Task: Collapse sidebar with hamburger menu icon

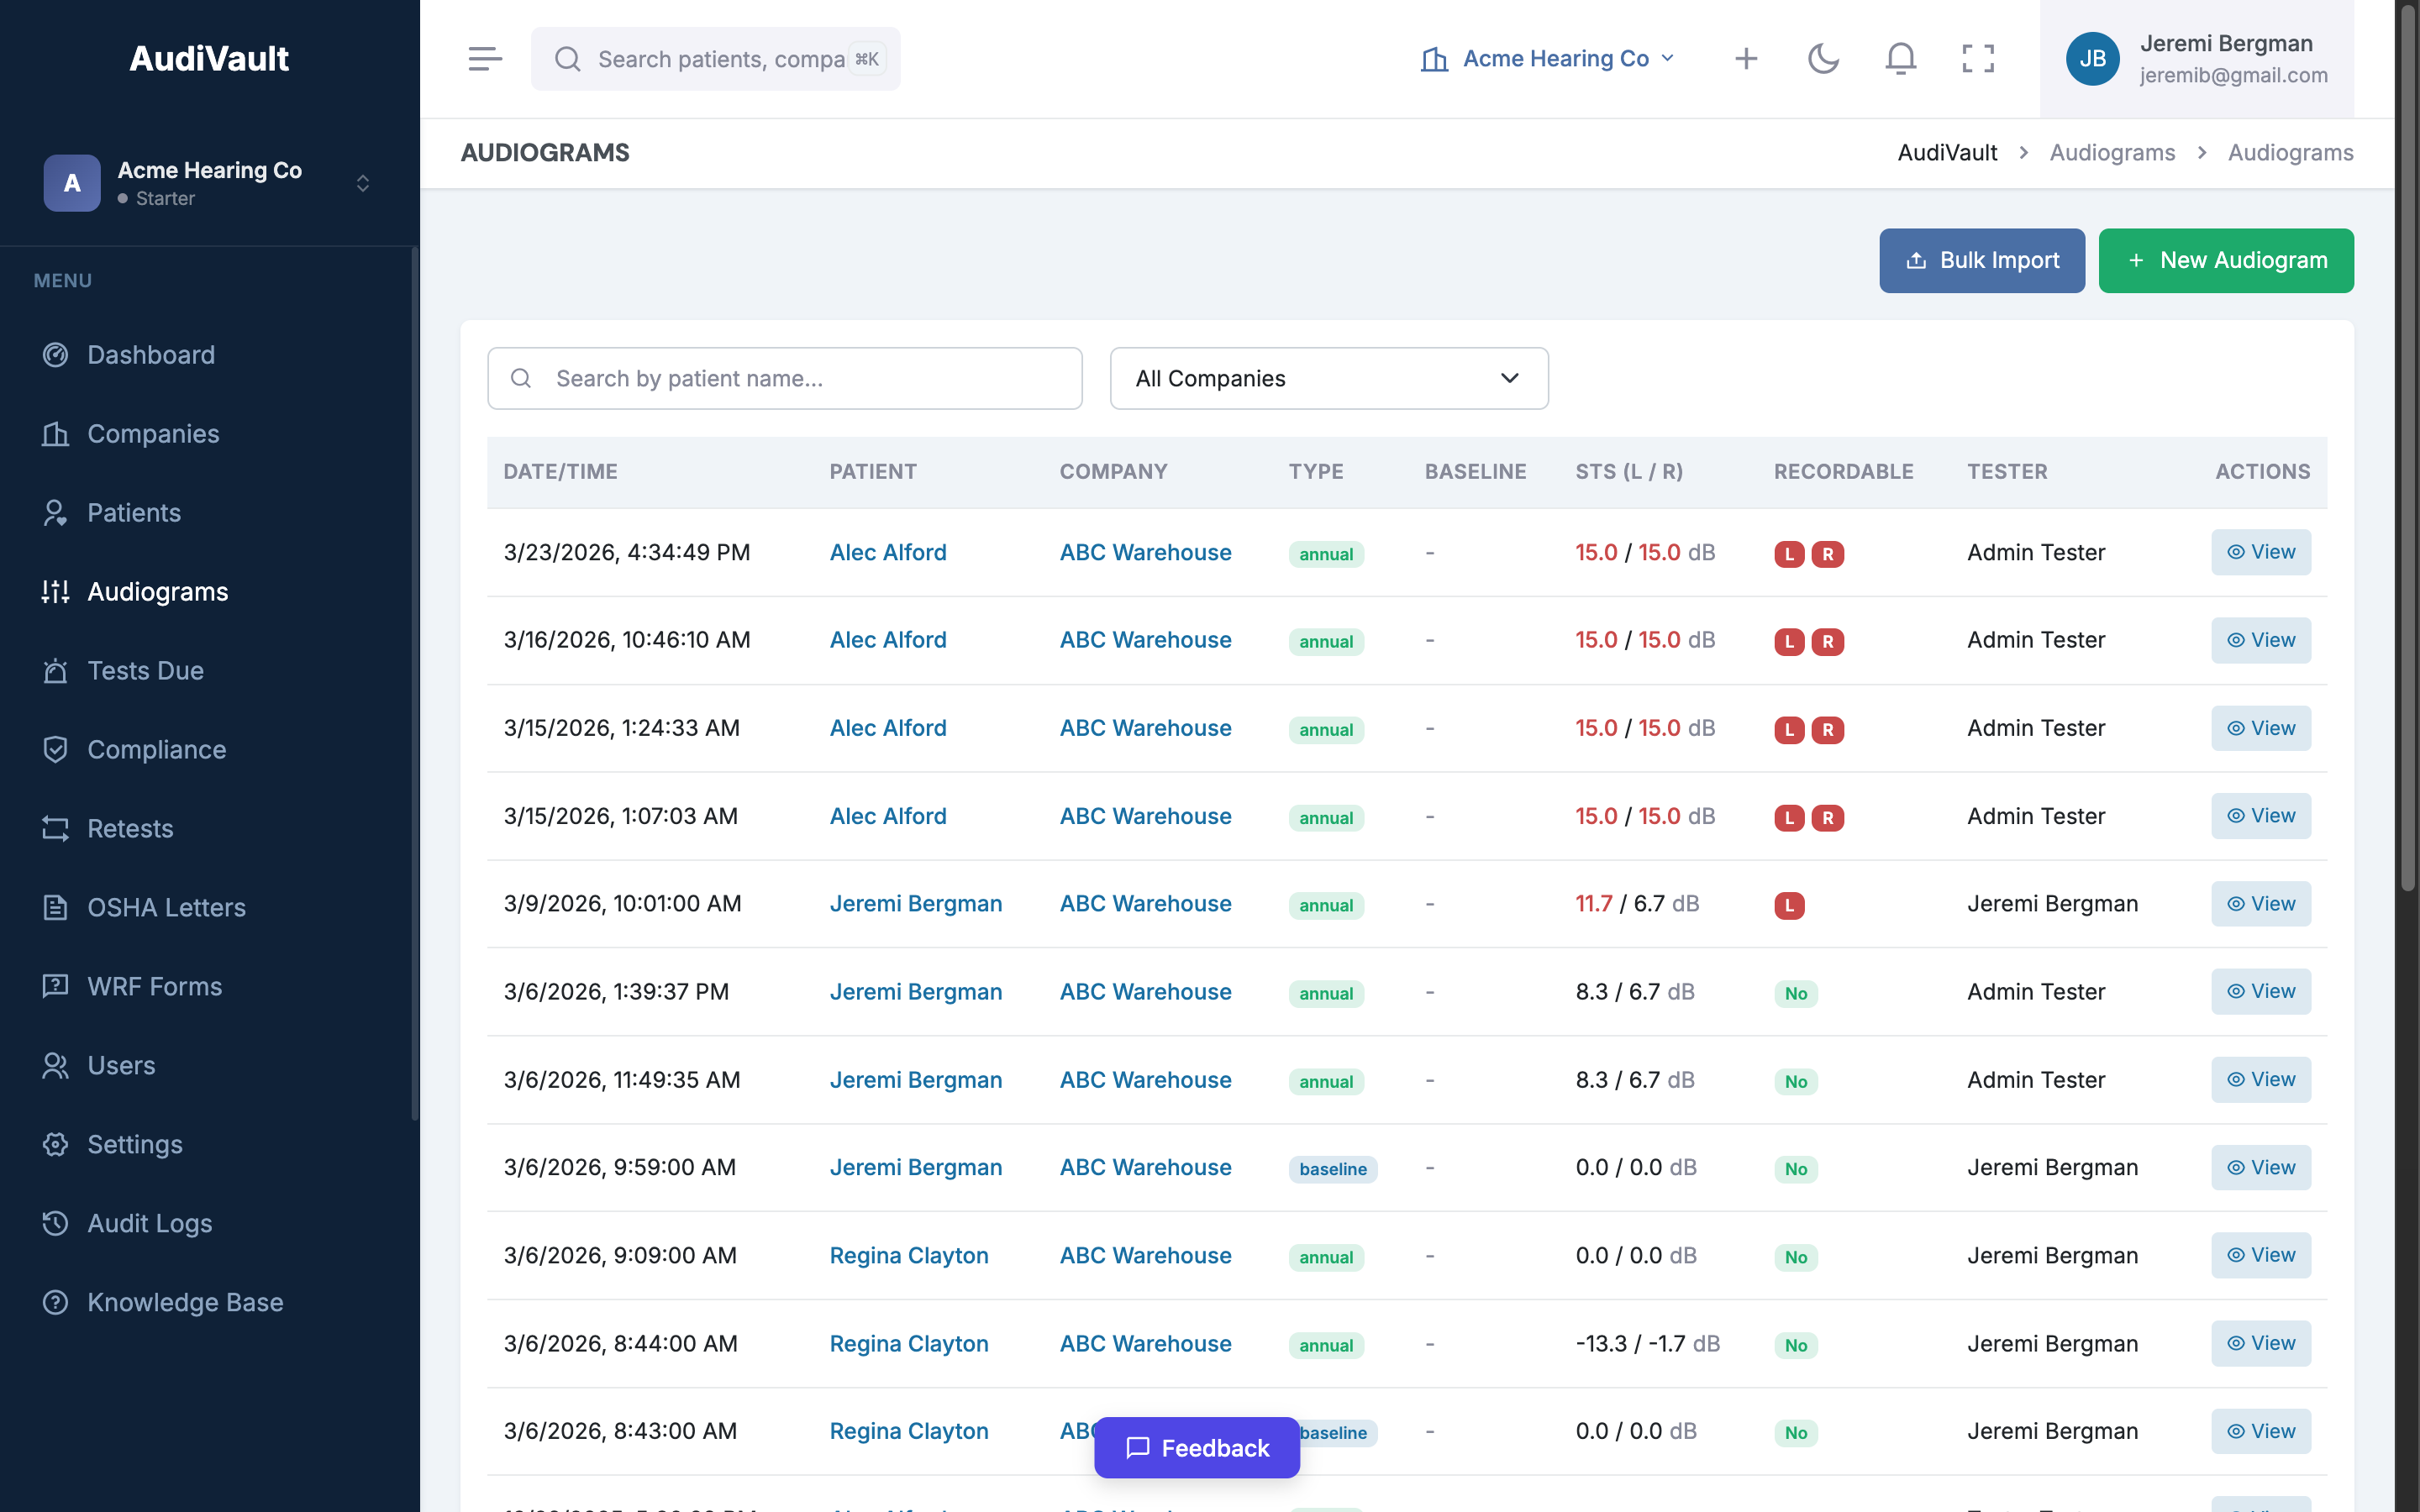Action: 485,59
